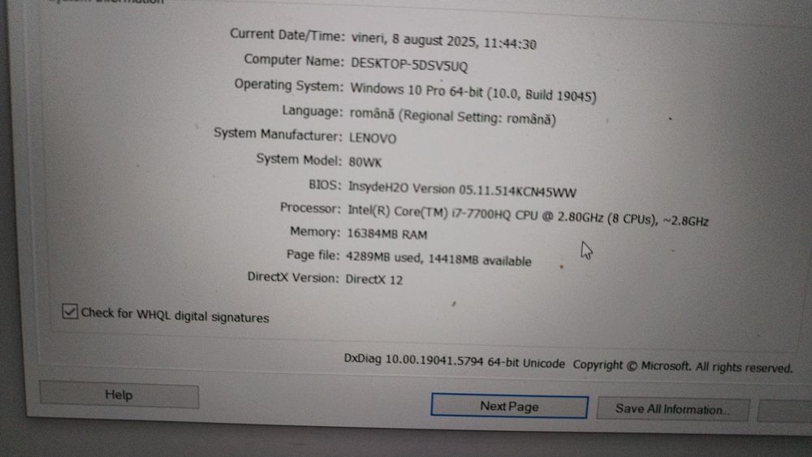812x457 pixels.
Task: Click the Page file usage value
Action: [x=438, y=258]
